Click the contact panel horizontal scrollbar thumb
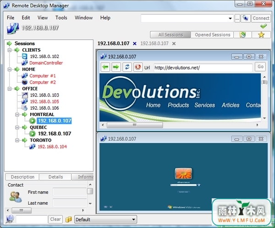The image size is (275, 228). (22, 210)
